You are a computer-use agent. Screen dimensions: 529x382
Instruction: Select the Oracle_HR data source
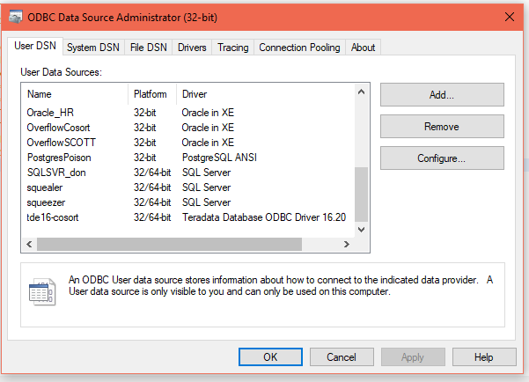(50, 113)
